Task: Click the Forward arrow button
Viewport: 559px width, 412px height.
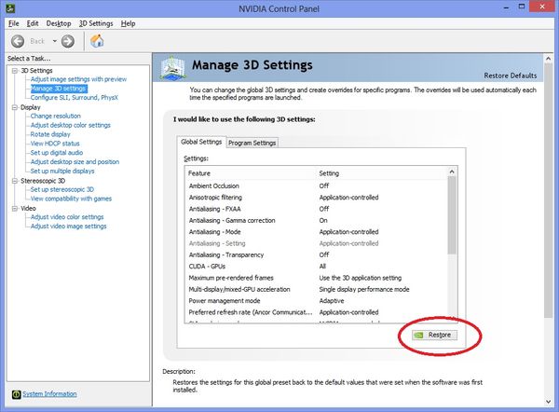Action: coord(68,41)
